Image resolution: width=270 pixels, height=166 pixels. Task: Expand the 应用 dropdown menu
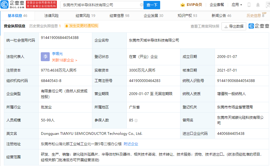(237, 5)
